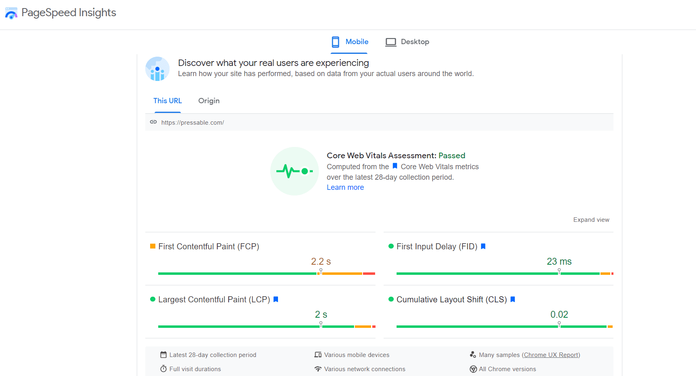
Task: Click the All Chrome versions text
Action: coord(507,369)
